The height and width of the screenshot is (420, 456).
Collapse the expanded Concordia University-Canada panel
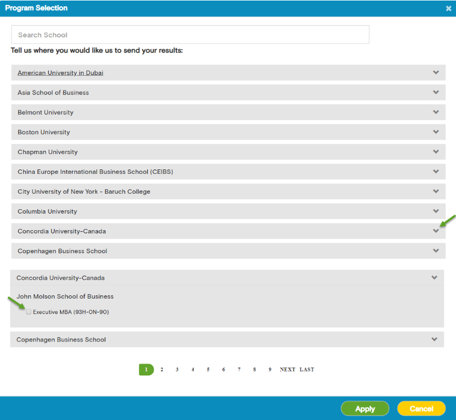[436, 278]
